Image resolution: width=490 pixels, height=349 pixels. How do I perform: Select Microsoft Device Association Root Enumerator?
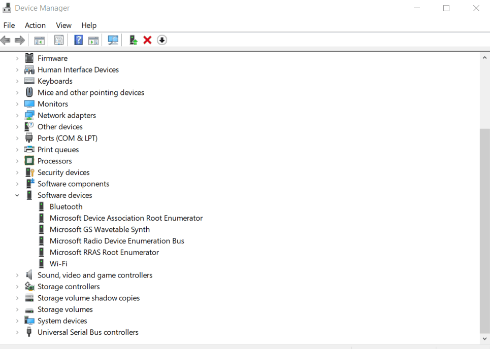(126, 218)
